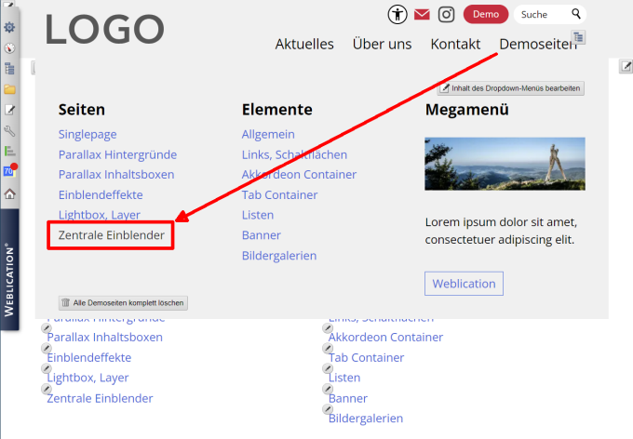633x439 pixels.
Task: Open the home icon in Weblication sidebar
Action: point(9,193)
